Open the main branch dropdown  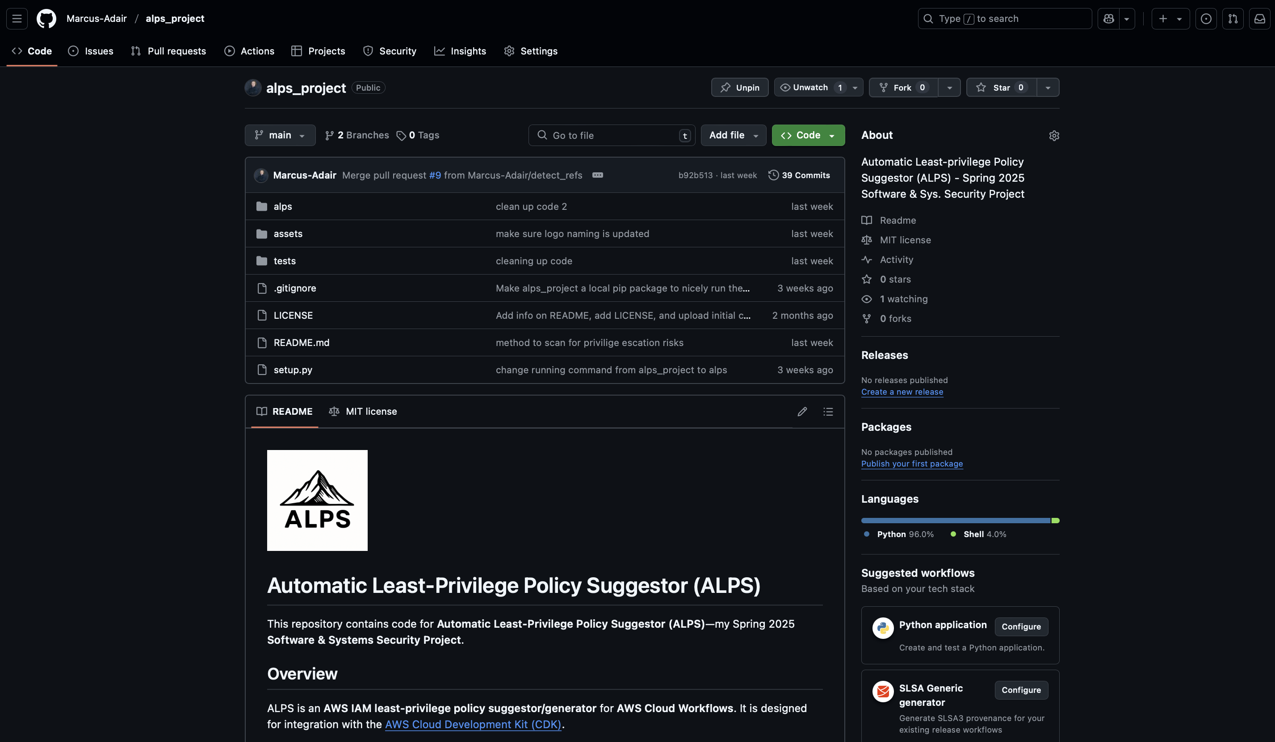(x=280, y=135)
